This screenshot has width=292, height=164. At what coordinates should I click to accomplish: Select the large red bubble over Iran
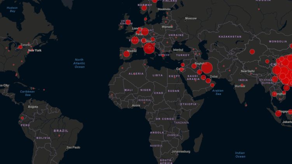click(x=207, y=68)
